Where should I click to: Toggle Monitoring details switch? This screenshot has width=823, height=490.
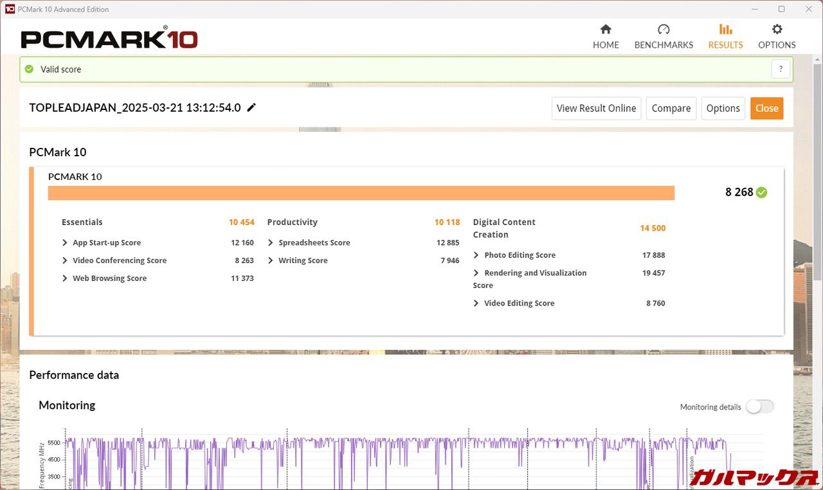[760, 406]
